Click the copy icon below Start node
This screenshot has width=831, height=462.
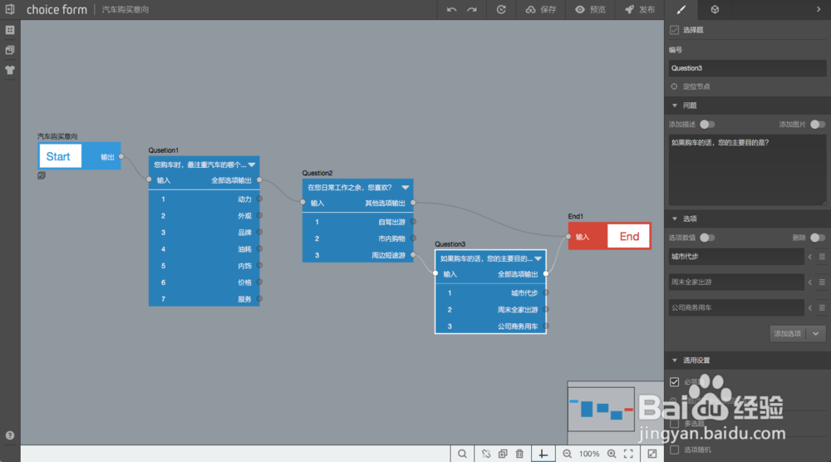(42, 175)
